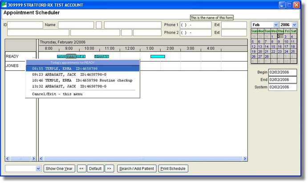Image resolution: width=308 pixels, height=183 pixels.
Task: Click the schedule horizontal scrollbar thumb
Action: click(143, 159)
